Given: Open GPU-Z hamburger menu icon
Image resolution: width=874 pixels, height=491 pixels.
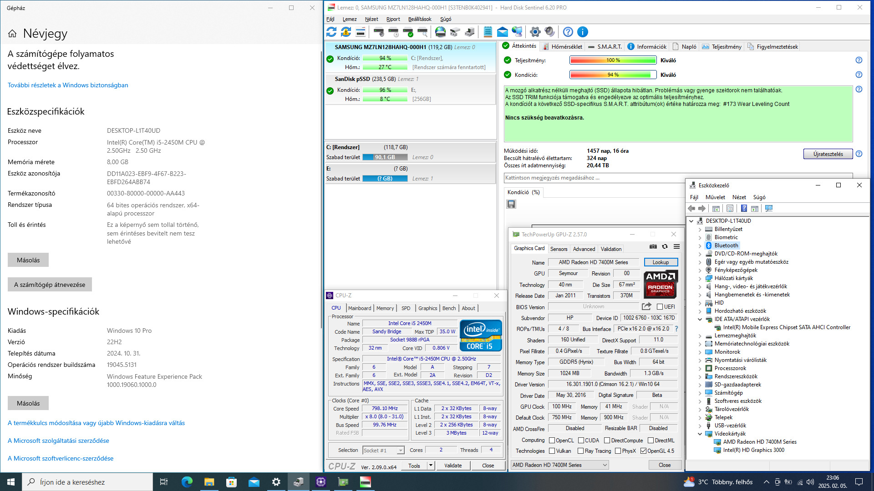Looking at the screenshot, I should click(676, 246).
